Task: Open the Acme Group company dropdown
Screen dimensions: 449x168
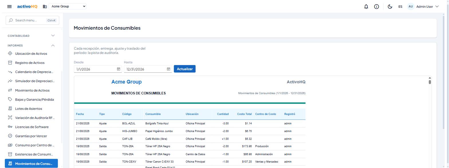Action: pos(68,6)
